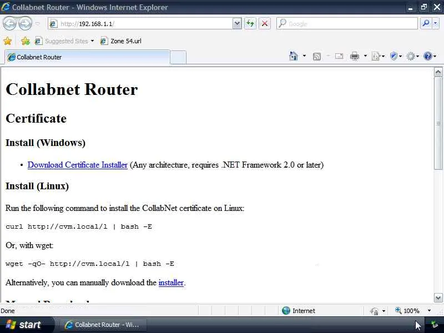Screen dimensions: 444x333
Task: Expand the zoom level dropdown arrow
Action: click(429, 311)
